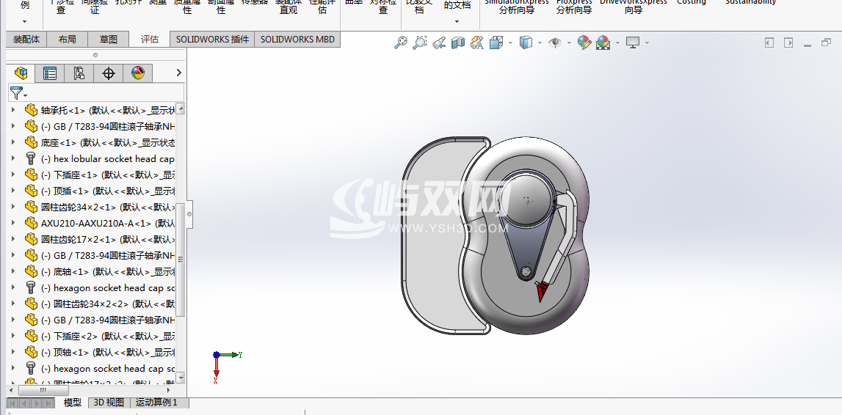This screenshot has width=842, height=415.
Task: Switch to the 模型 bottom tab
Action: 73,403
